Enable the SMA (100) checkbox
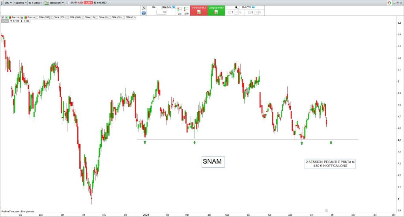 pyautogui.click(x=67, y=17)
